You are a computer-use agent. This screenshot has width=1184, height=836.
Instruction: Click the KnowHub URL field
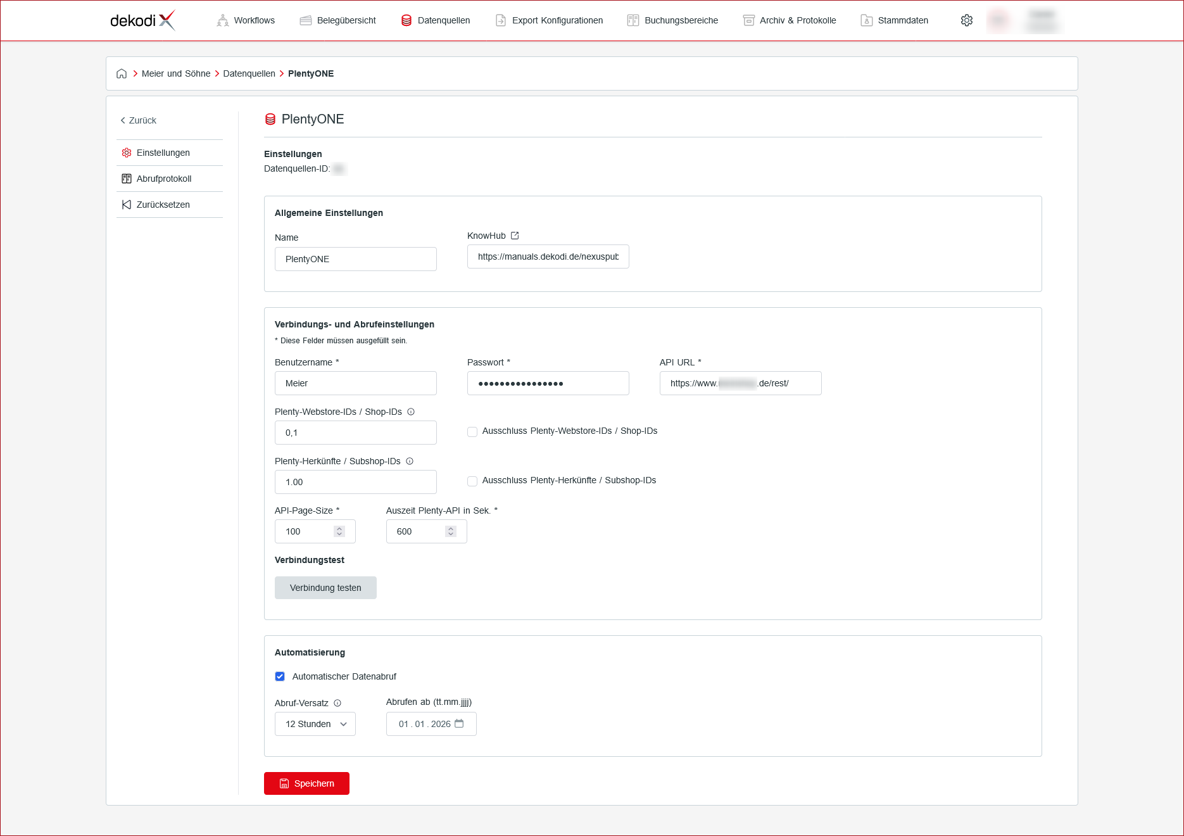coord(548,256)
